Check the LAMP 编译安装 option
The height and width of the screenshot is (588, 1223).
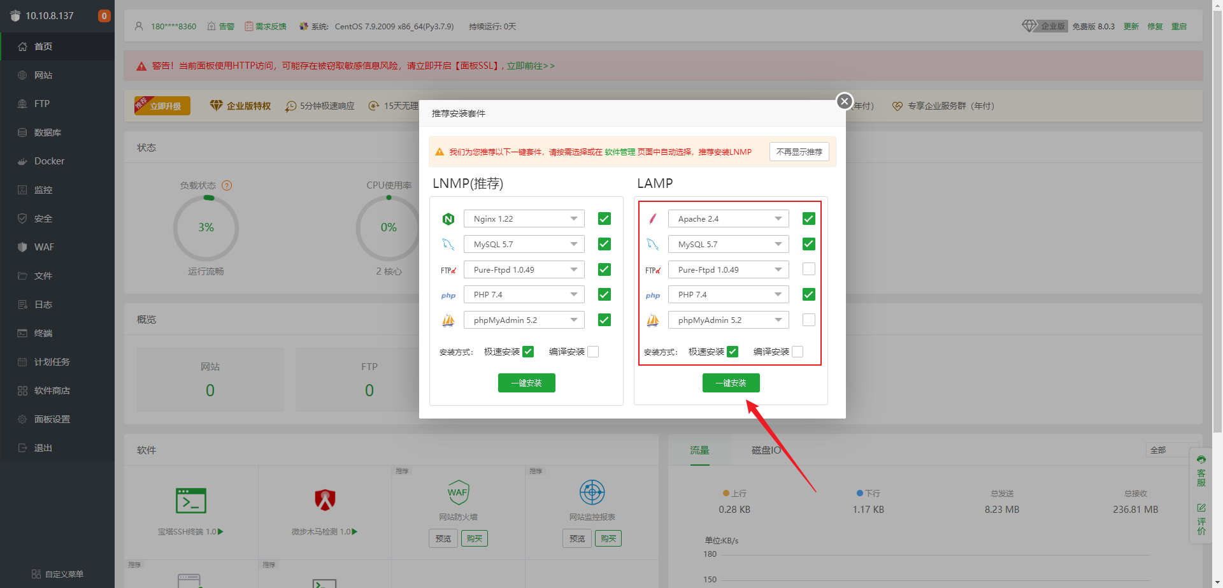tap(797, 352)
